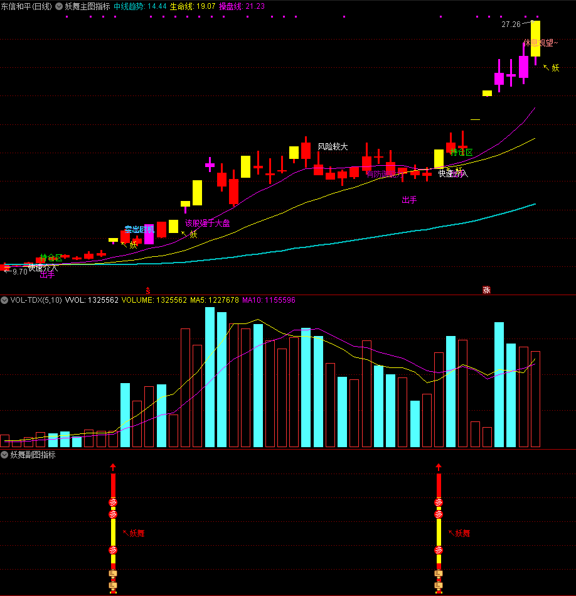Screen dimensions: 576x596
Task: Expand the 妖舞副图指标 panel dropdown arrow
Action: (x=5, y=455)
